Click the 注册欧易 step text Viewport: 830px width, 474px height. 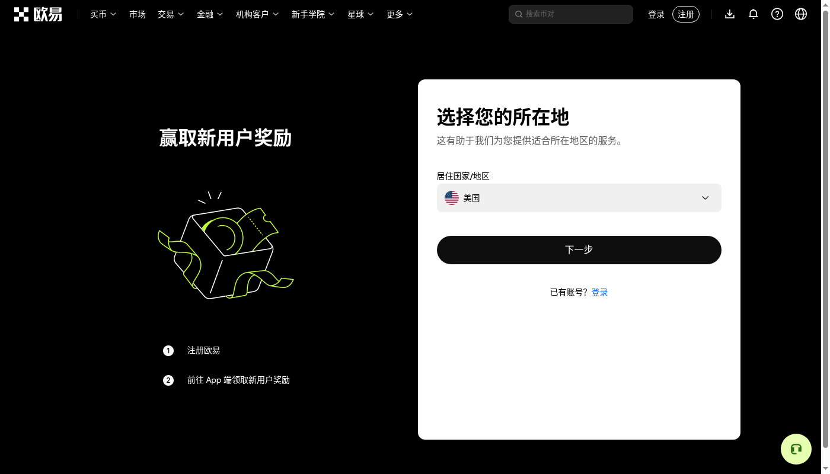pyautogui.click(x=204, y=351)
